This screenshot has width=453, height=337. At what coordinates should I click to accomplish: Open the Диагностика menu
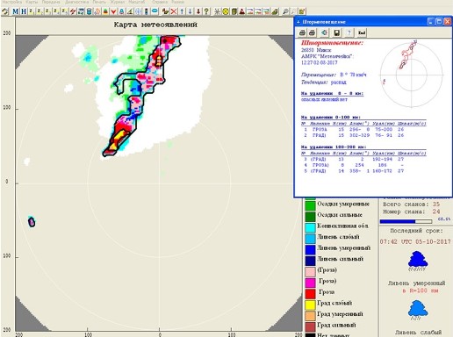coord(76,2)
